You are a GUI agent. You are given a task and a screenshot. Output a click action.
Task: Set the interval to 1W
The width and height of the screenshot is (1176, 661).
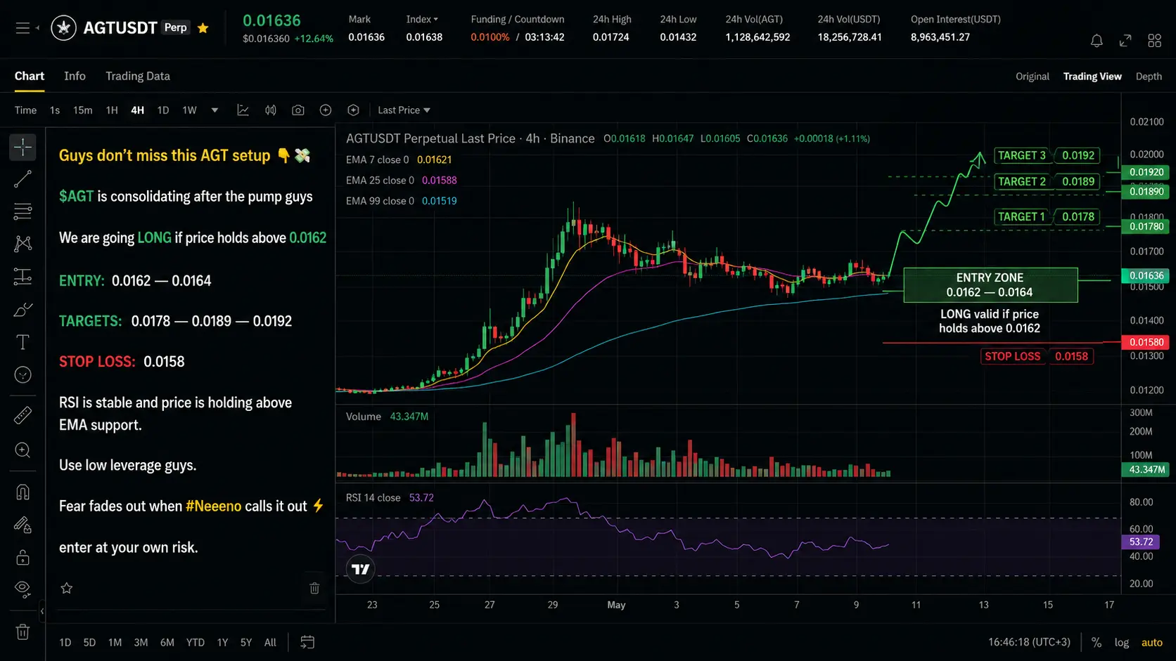[189, 110]
